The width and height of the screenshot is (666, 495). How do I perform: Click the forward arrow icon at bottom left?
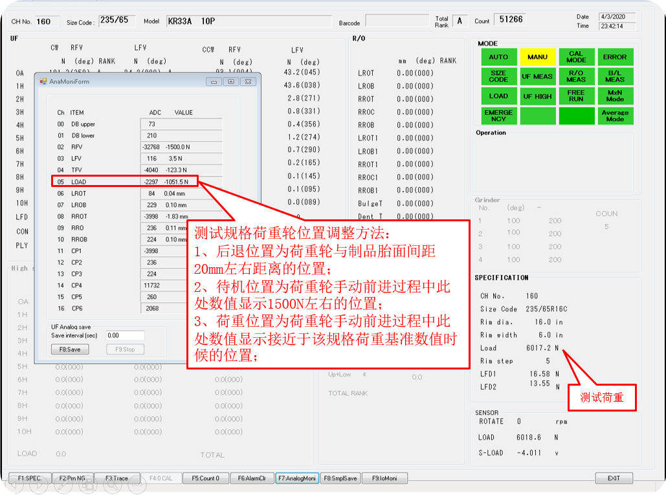click(x=38, y=486)
